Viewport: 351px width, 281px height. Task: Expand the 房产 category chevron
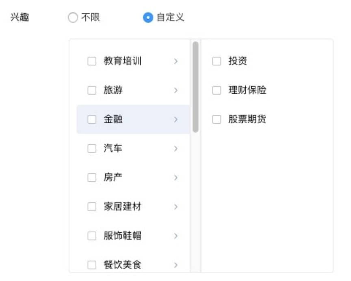coord(176,178)
